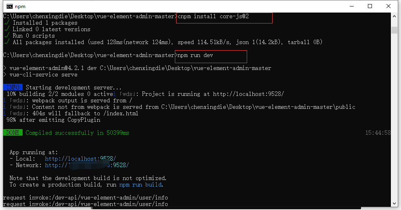This screenshot has height=210, width=401.
Task: Click the scrollbar up arrow
Action: coord(394,17)
